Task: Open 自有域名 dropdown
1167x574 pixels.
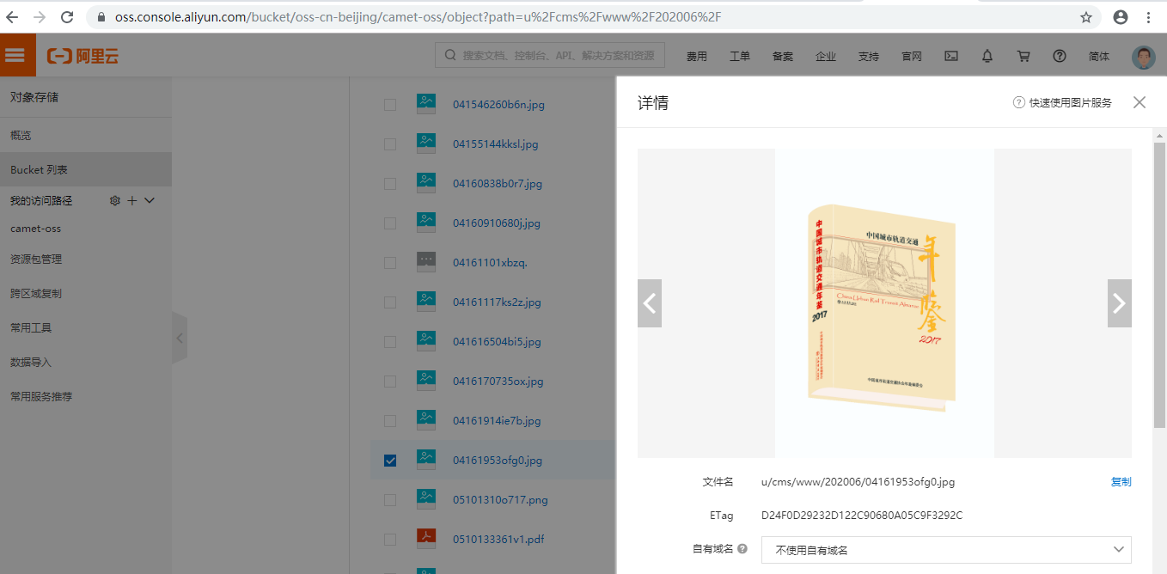Action: click(946, 550)
